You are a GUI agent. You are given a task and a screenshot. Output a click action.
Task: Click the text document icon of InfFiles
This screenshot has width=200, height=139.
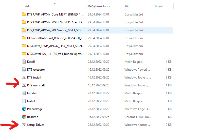click(24, 93)
